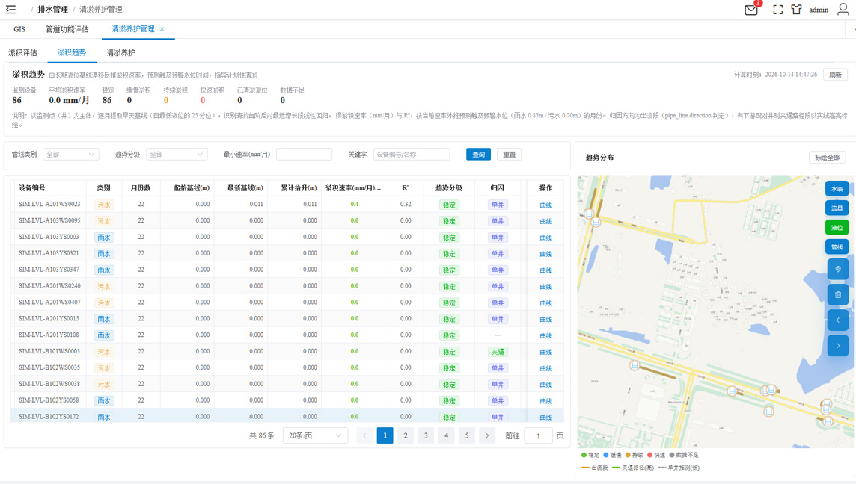Toggle the 管线 map layer
Image resolution: width=856 pixels, height=484 pixels.
(x=837, y=247)
